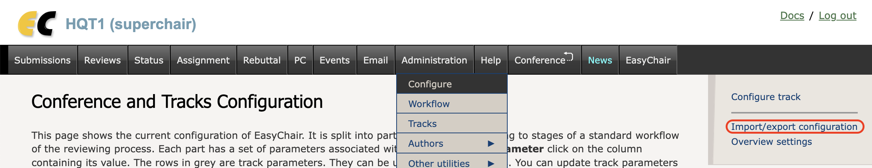
Task: Click the Conference switch arrow icon
Action: coord(569,56)
